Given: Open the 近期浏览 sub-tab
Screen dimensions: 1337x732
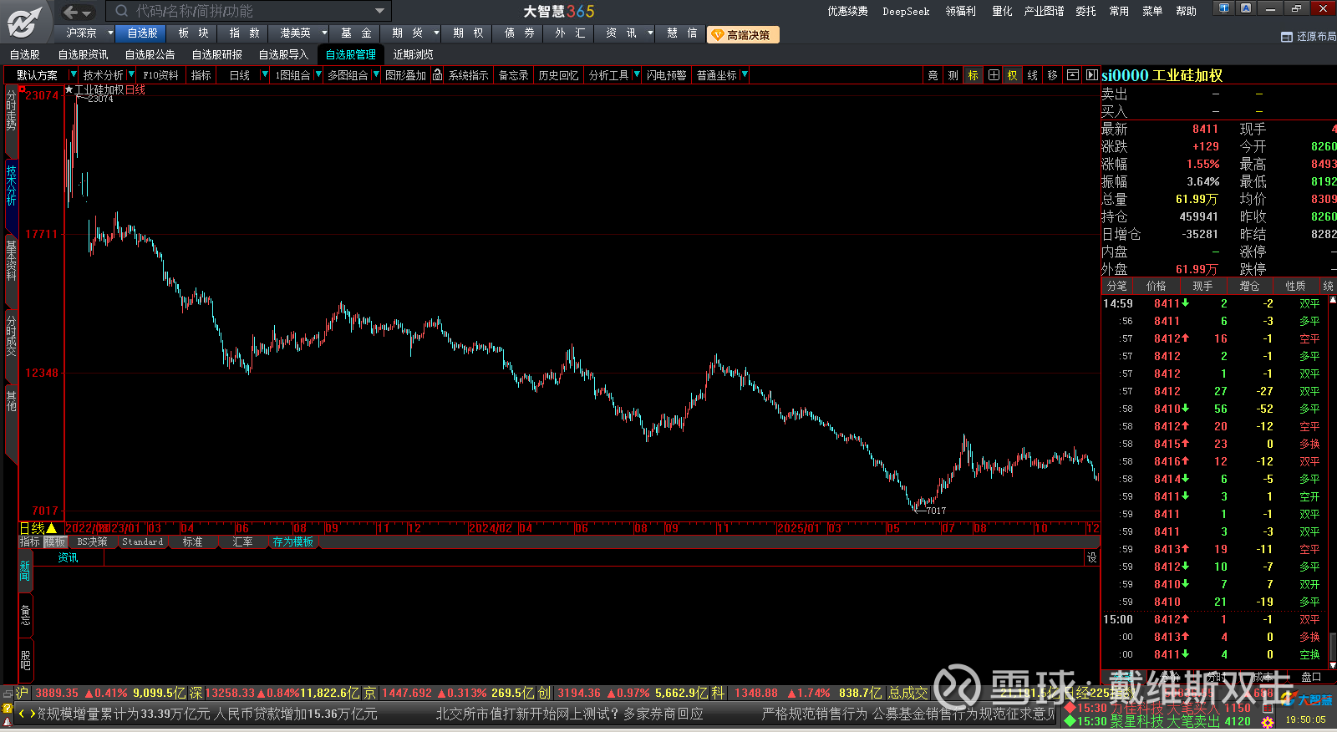Looking at the screenshot, I should coord(413,55).
